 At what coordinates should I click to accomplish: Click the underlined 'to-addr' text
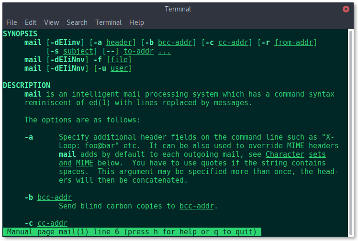(139, 51)
